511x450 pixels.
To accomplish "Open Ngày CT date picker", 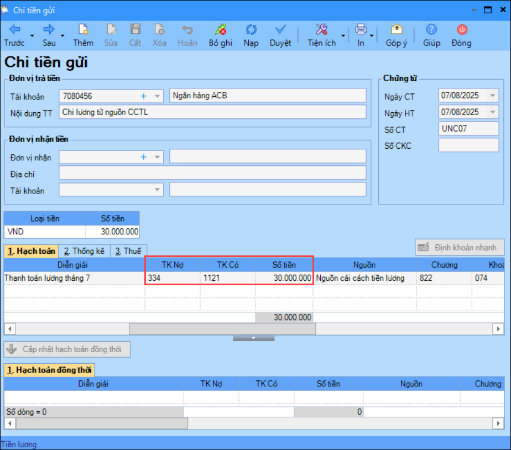I will coord(492,96).
